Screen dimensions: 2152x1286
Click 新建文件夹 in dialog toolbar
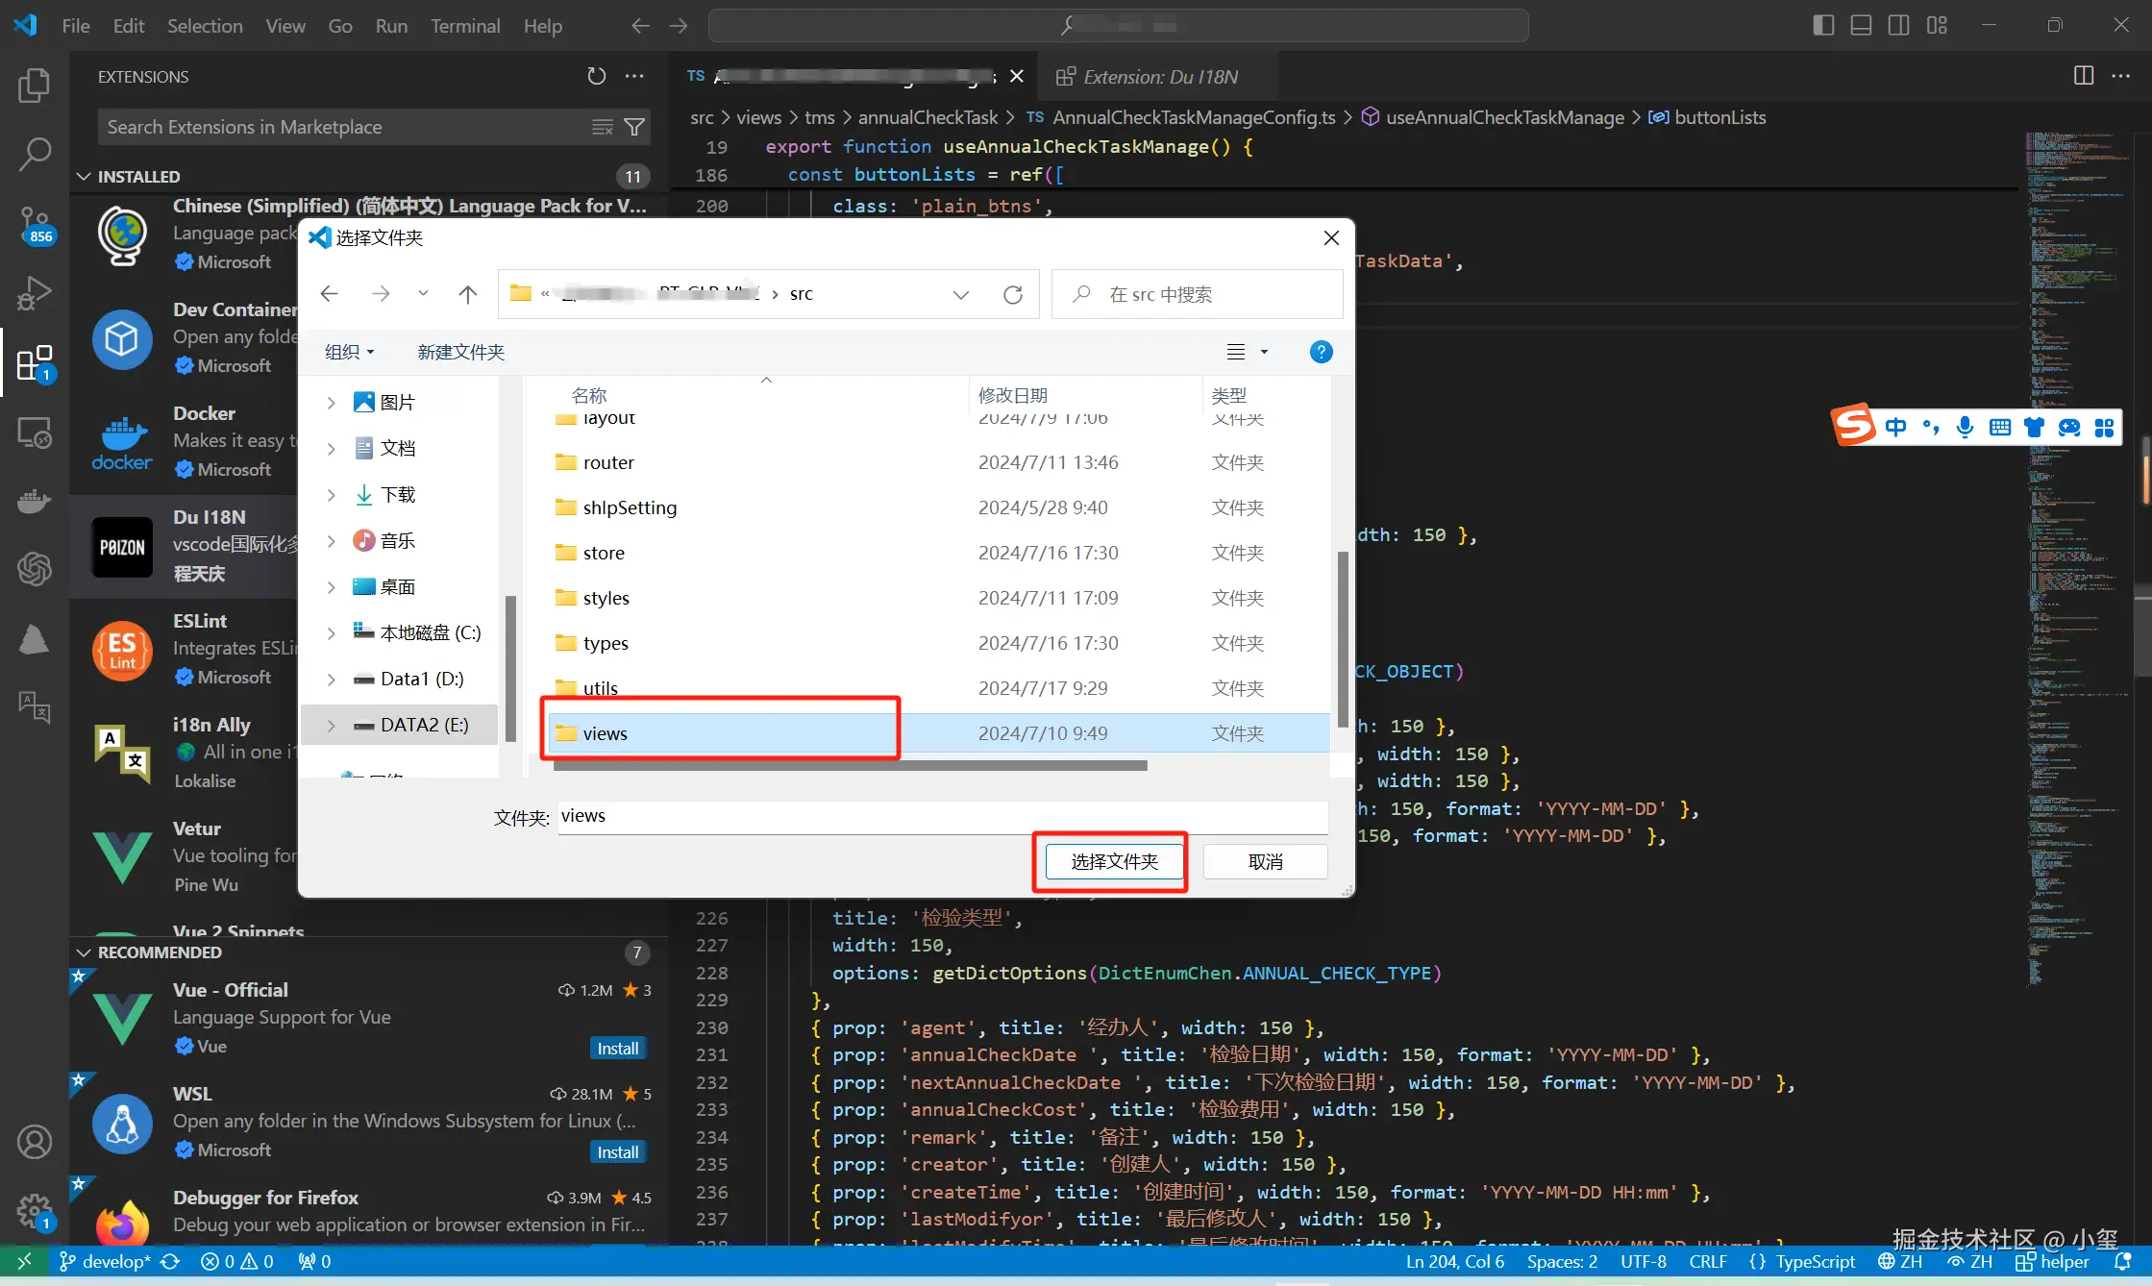coord(460,352)
